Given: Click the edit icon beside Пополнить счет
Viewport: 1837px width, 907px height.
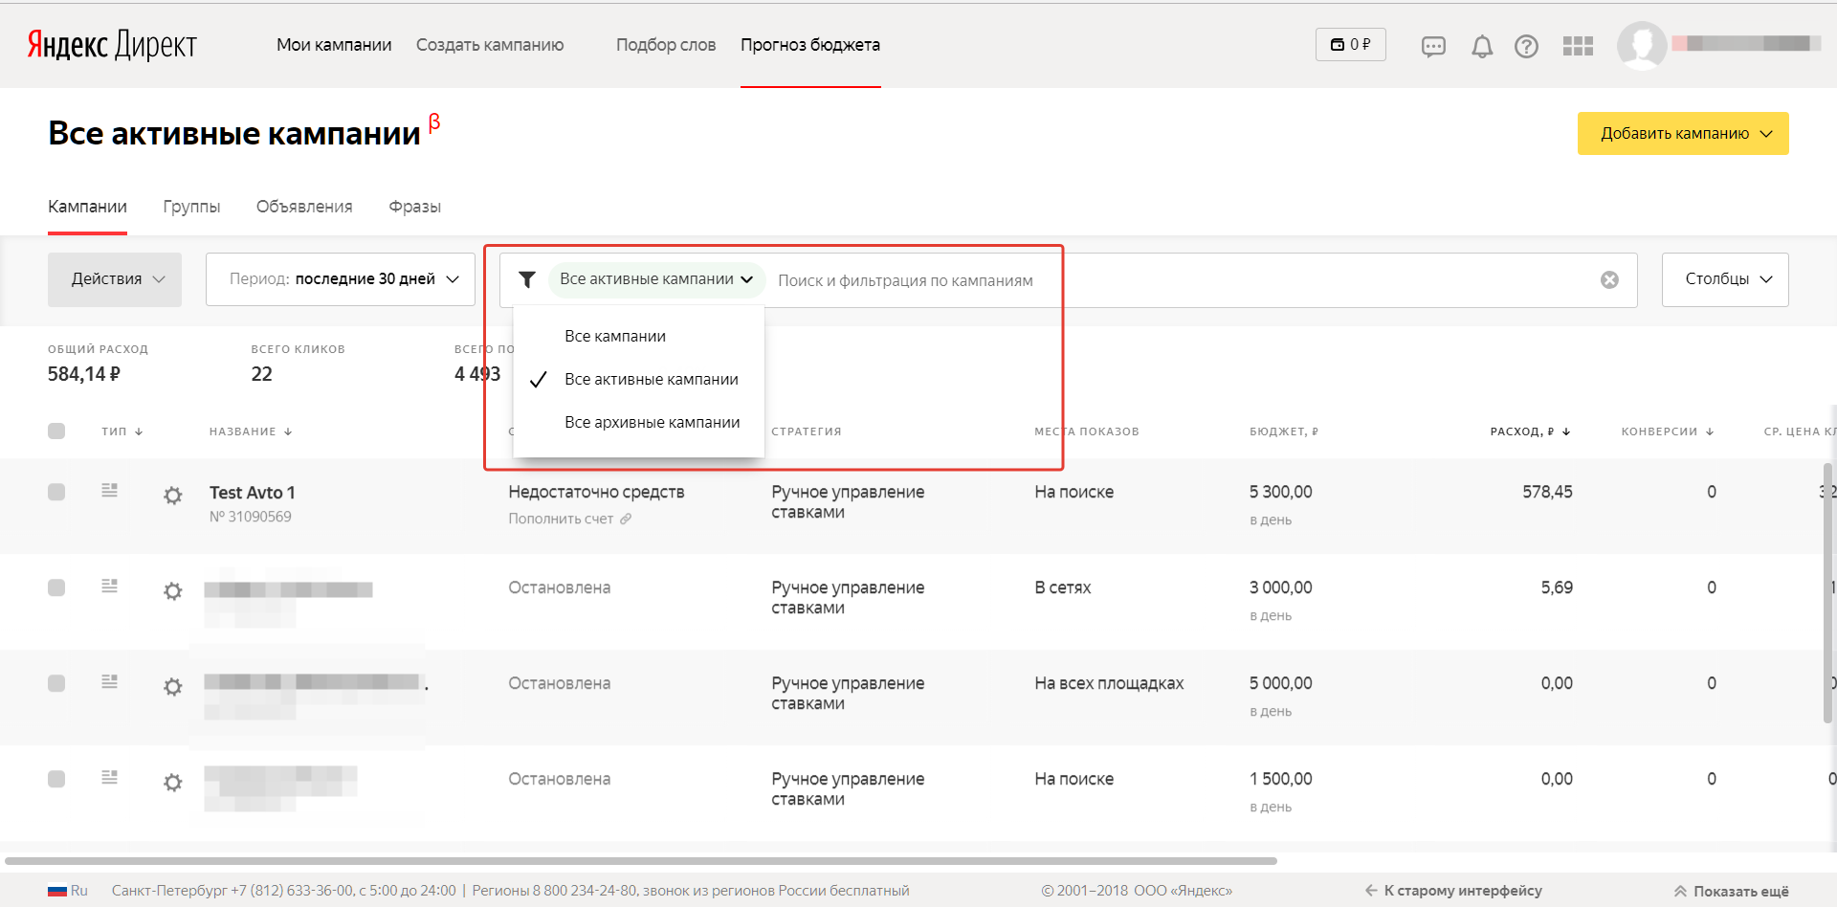Looking at the screenshot, I should point(626,519).
